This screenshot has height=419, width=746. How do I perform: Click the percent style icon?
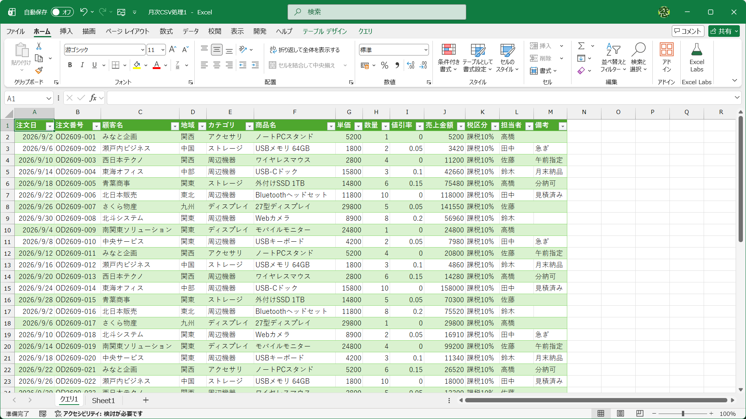click(x=385, y=65)
